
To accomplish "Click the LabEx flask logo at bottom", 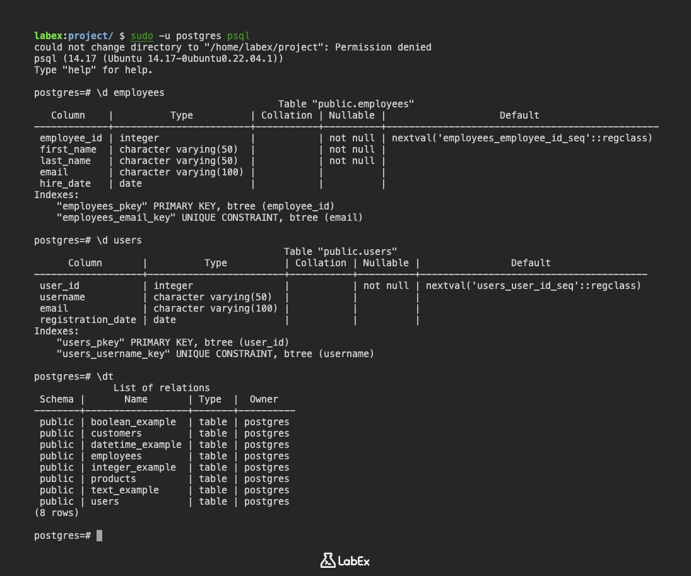I will [327, 560].
